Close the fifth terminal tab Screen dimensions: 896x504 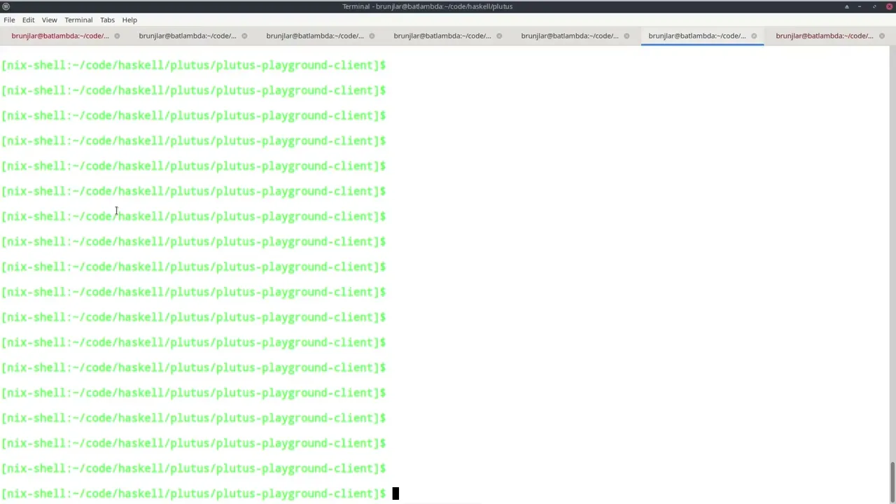(626, 36)
